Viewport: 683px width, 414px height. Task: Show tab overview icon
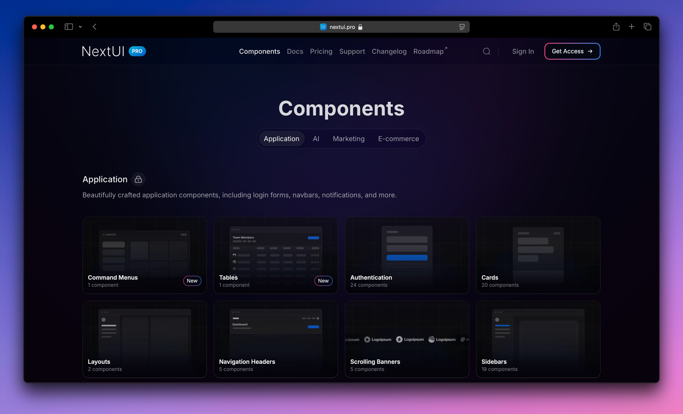point(648,27)
